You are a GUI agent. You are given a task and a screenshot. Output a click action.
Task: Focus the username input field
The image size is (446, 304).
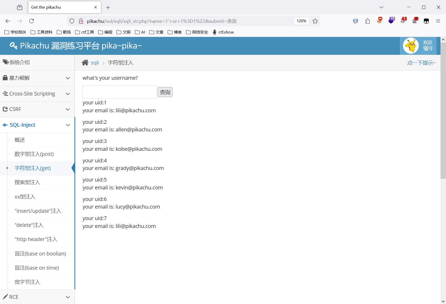[119, 92]
